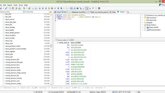Click the Table filter input field

[36, 12]
